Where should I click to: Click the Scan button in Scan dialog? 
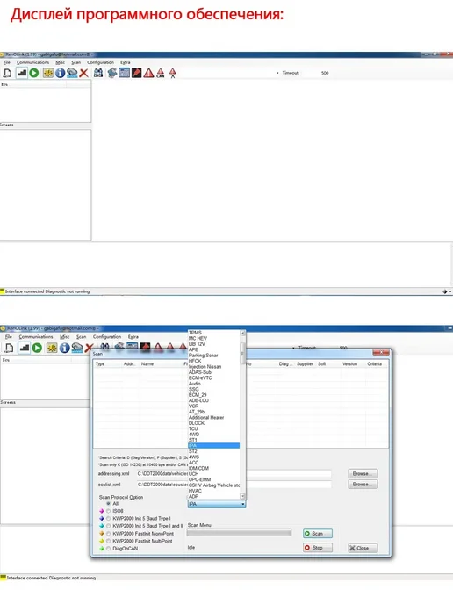tap(318, 534)
